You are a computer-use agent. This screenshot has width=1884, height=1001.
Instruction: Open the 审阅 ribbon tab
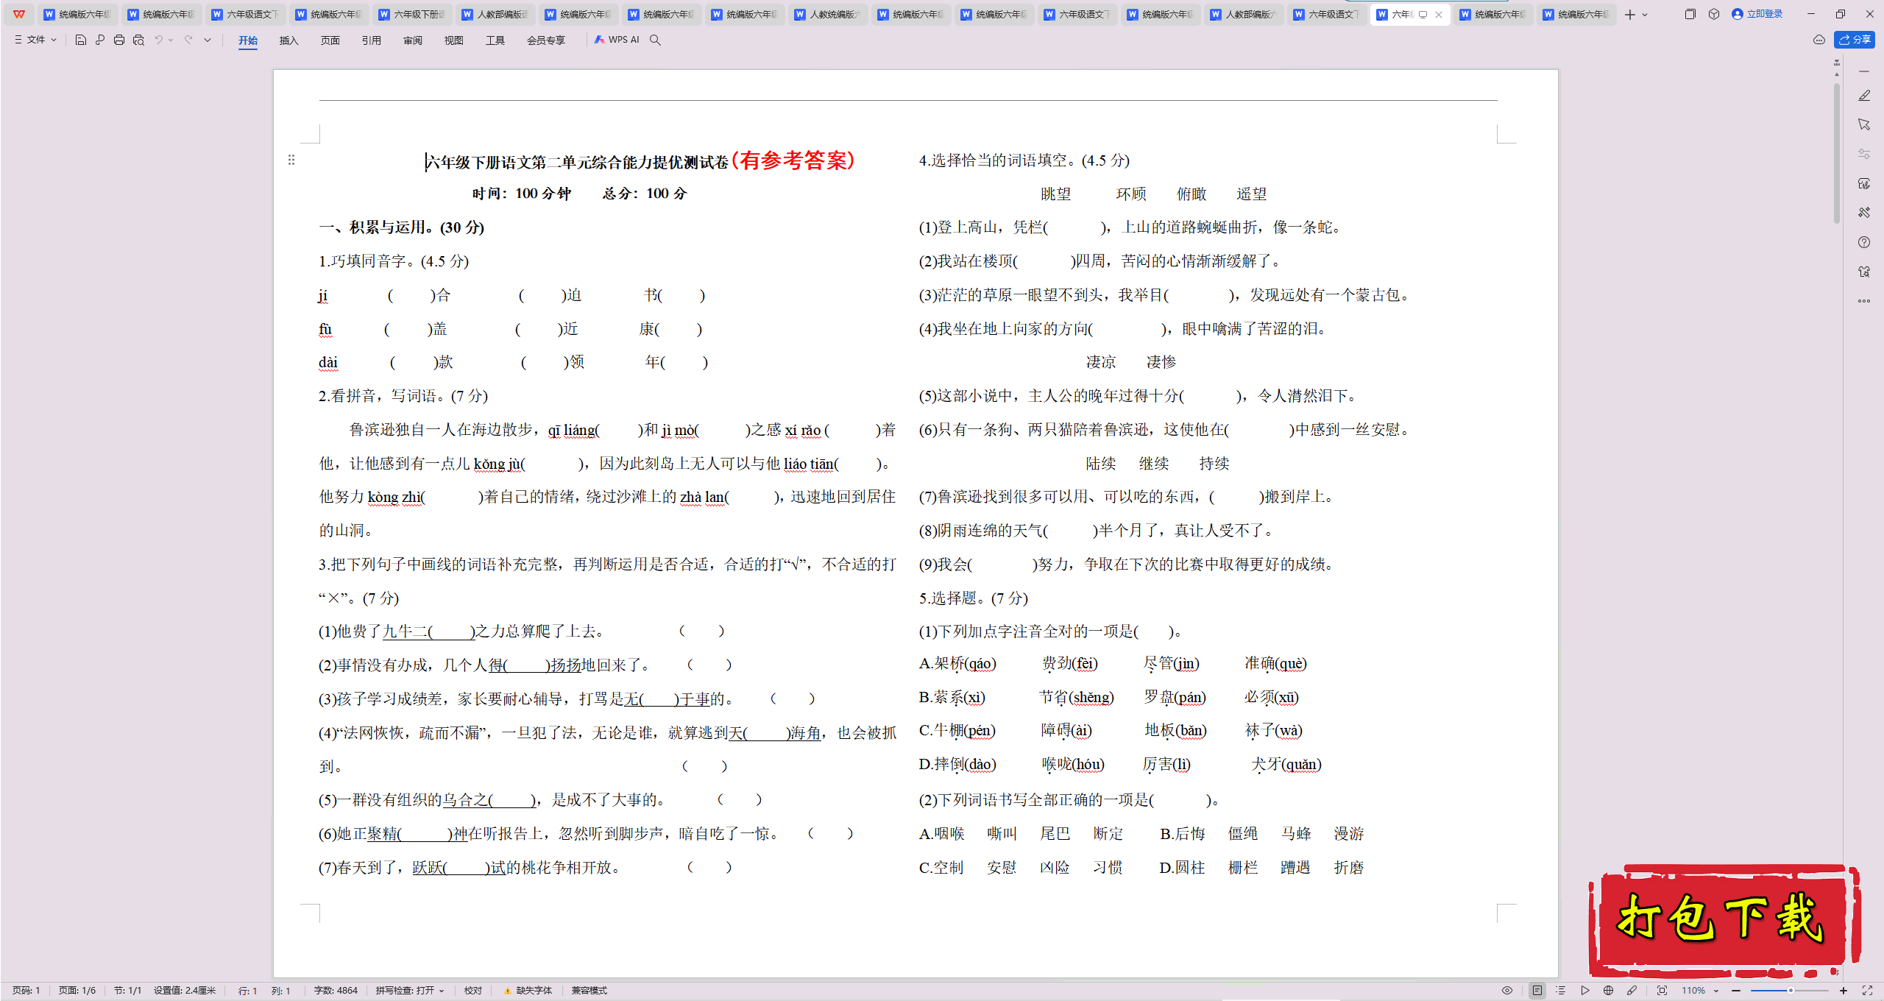pyautogui.click(x=413, y=40)
